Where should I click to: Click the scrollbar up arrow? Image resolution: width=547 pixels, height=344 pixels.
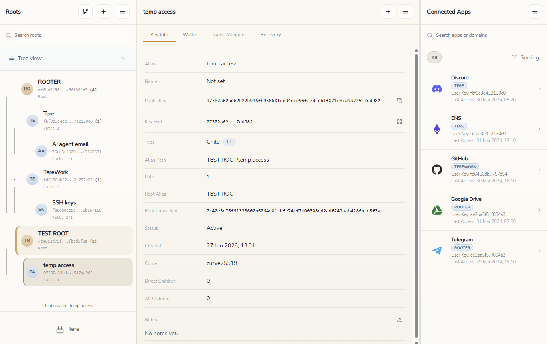[x=416, y=50]
